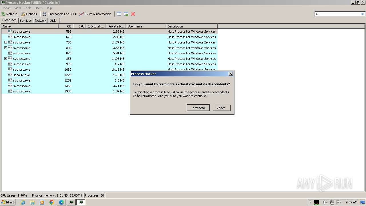Open the Hacker menu

[x=6, y=8]
